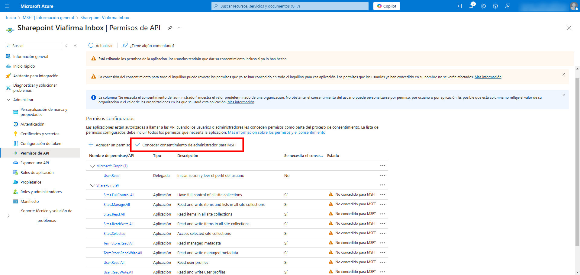This screenshot has height=275, width=580.
Task: Select Permisos de API menu item
Action: coord(40,153)
